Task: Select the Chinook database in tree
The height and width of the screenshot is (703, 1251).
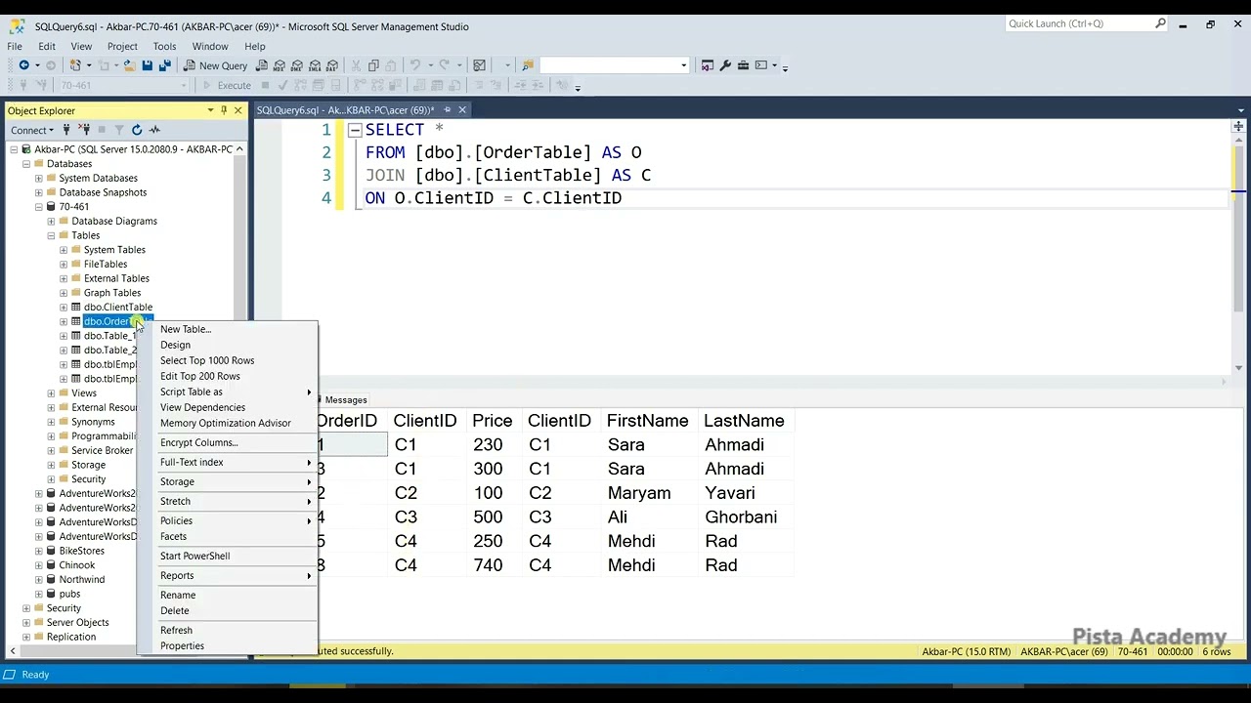Action: tap(77, 564)
